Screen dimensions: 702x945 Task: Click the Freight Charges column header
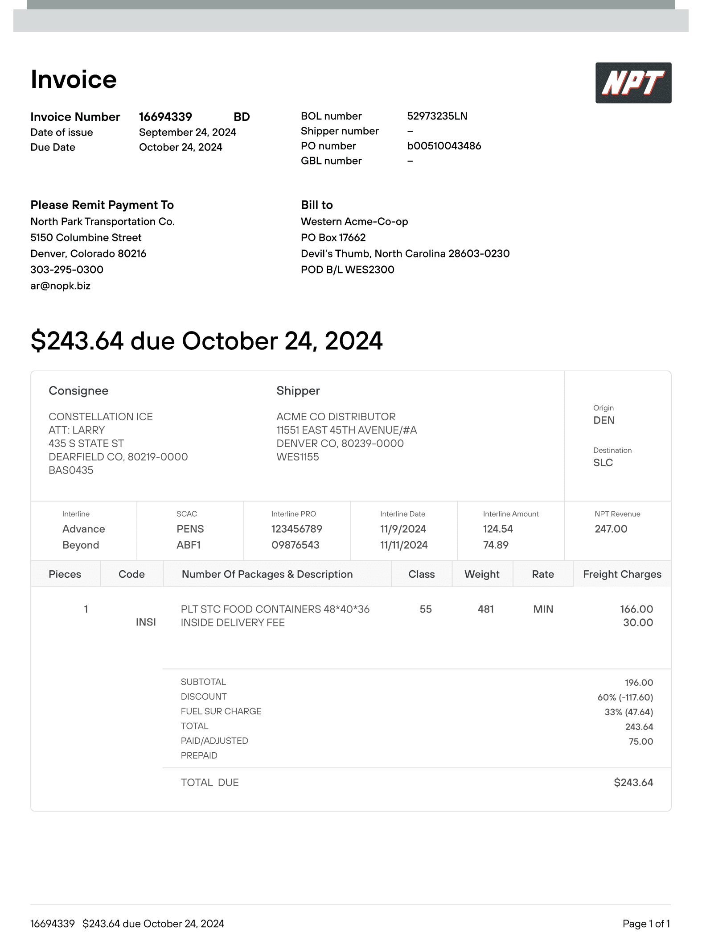622,574
